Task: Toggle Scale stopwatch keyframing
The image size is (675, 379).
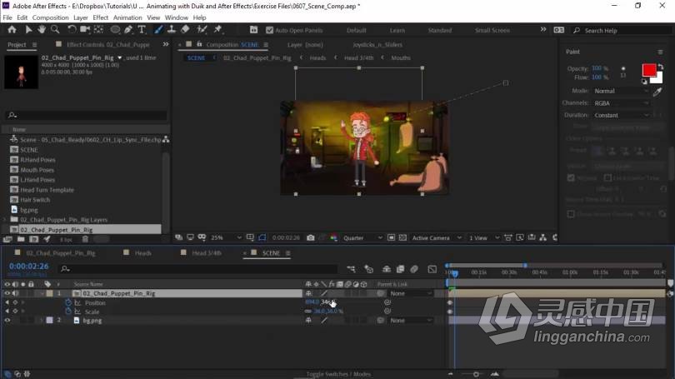Action: tap(68, 312)
